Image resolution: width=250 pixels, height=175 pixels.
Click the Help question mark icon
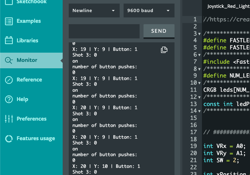pyautogui.click(x=9, y=99)
